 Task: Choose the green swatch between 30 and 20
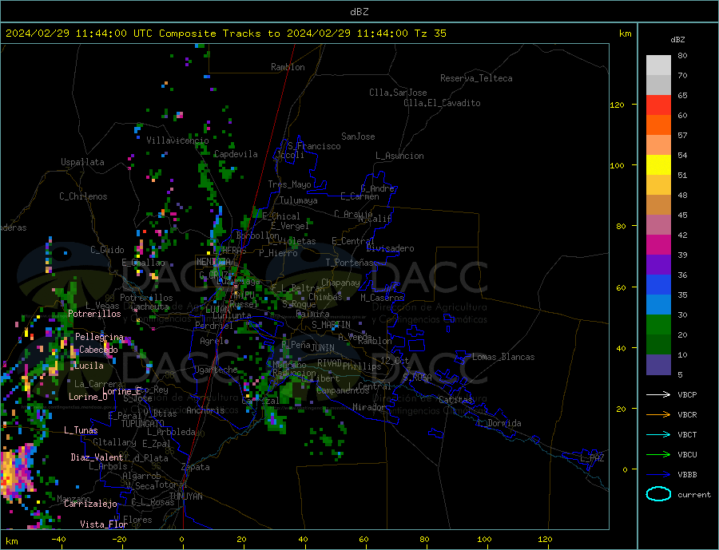[658, 325]
